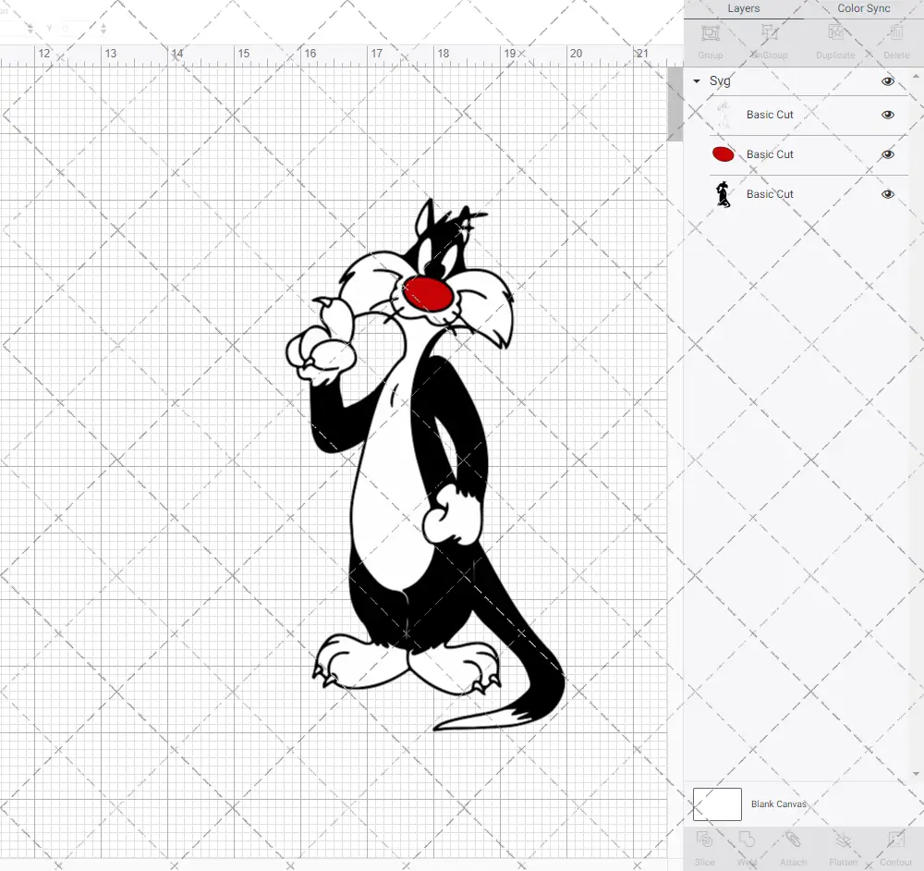924x871 pixels.
Task: Select the Svg group label
Action: [x=720, y=80]
